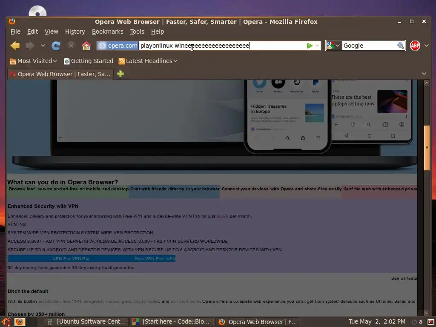Image resolution: width=436 pixels, height=327 pixels.
Task: Select the Opera Web Browser tab
Action: (60, 74)
